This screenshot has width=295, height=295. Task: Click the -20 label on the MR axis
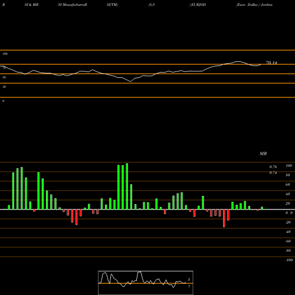288,222
